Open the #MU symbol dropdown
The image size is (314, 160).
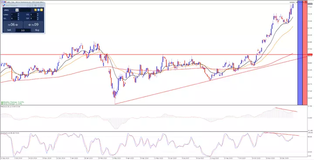(17, 10)
